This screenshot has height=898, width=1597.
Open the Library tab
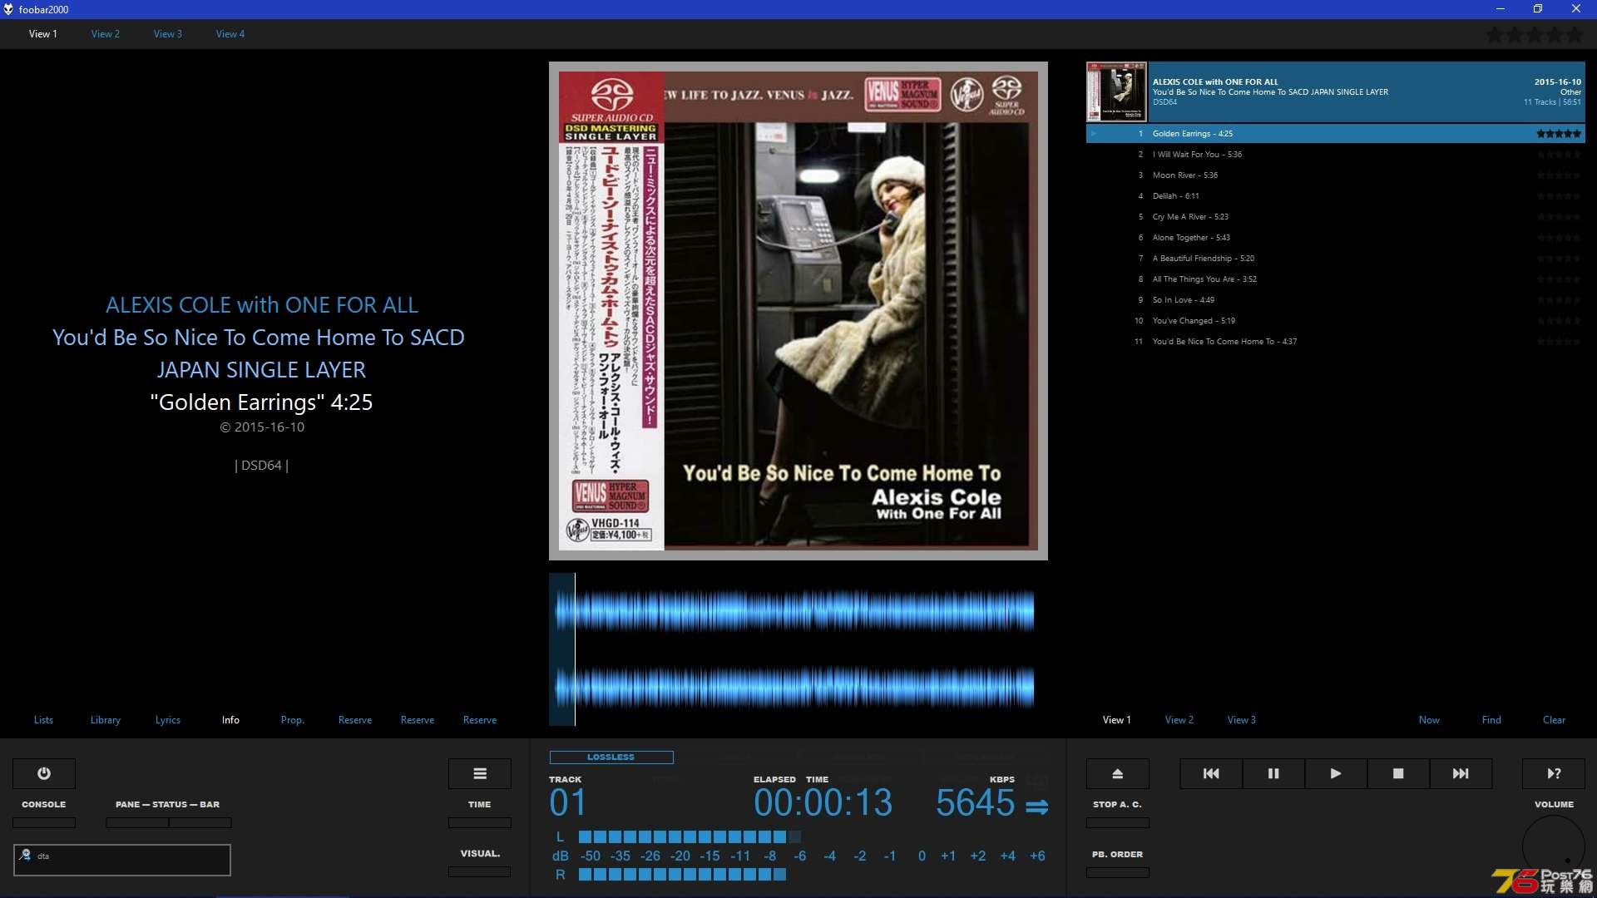(106, 720)
